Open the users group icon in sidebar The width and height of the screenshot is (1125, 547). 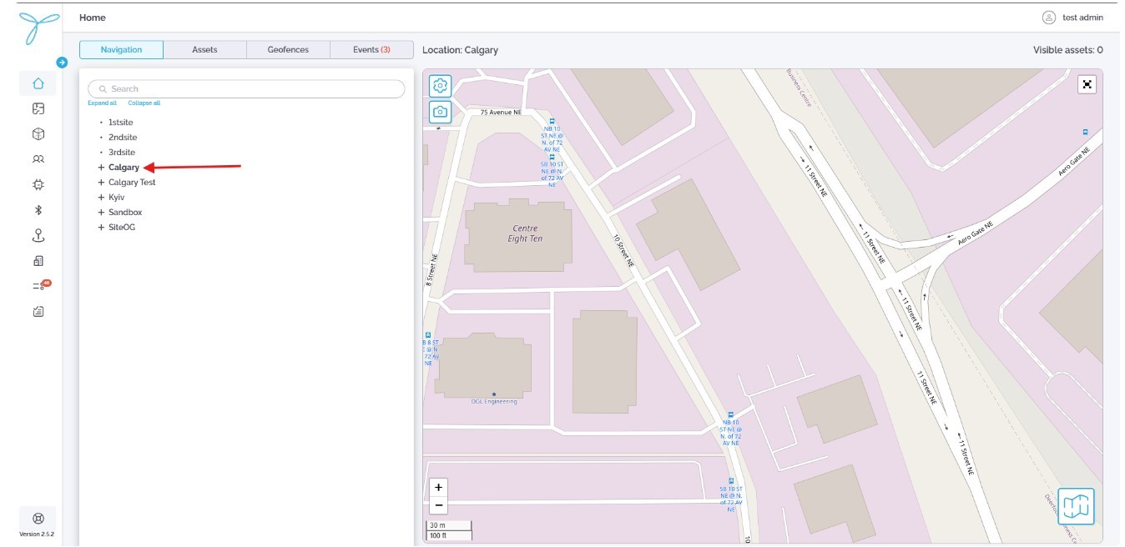pyautogui.click(x=38, y=159)
